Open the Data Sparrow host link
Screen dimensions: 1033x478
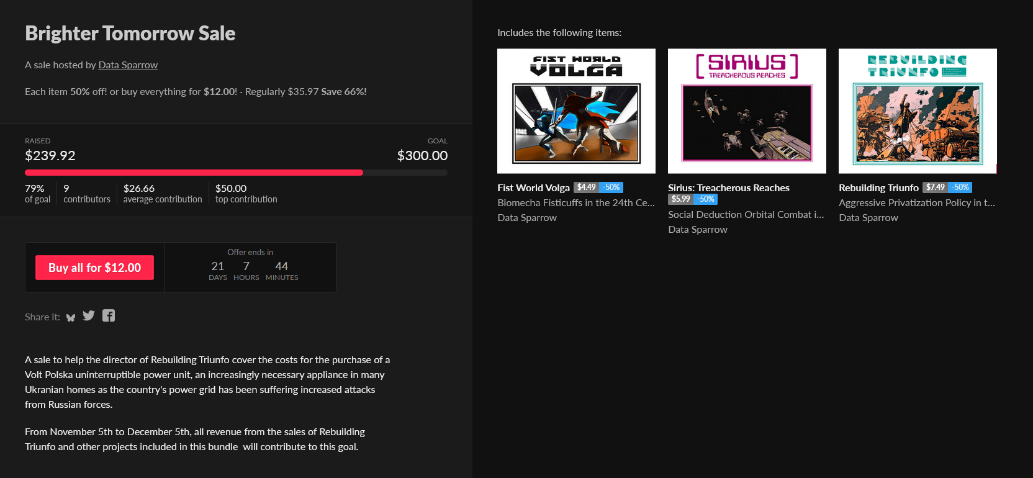128,65
